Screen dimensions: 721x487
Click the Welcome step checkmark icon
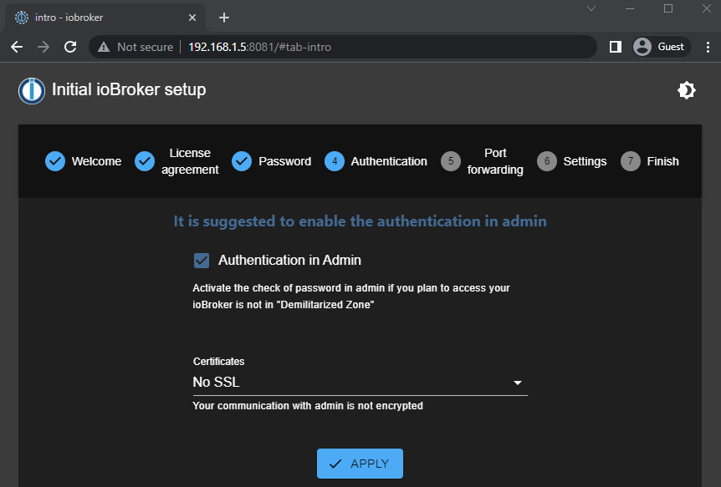[55, 161]
